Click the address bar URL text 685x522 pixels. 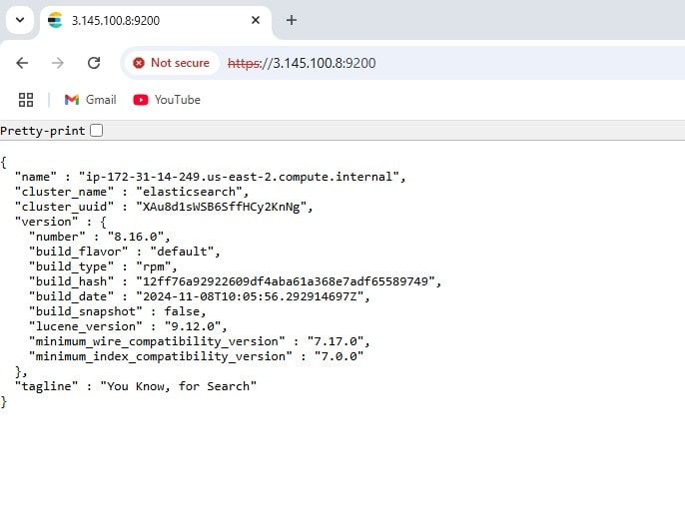click(302, 63)
